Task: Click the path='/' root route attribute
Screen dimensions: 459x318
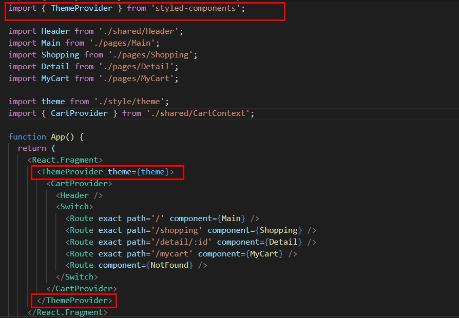Action: click(146, 218)
